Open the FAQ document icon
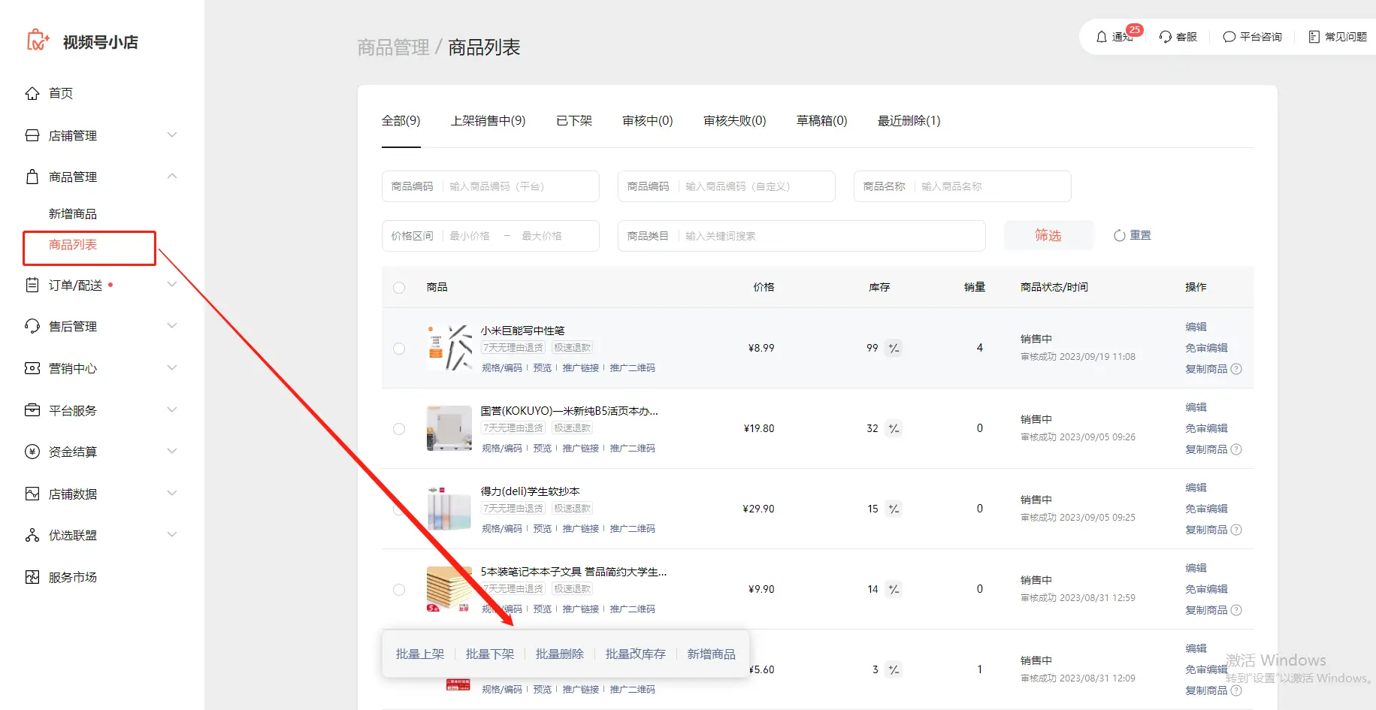 click(1314, 37)
